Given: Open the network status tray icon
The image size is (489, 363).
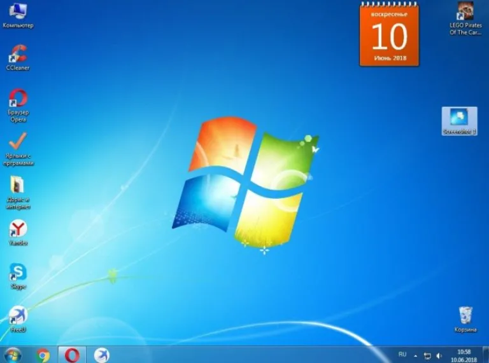Looking at the screenshot, I should (x=427, y=355).
